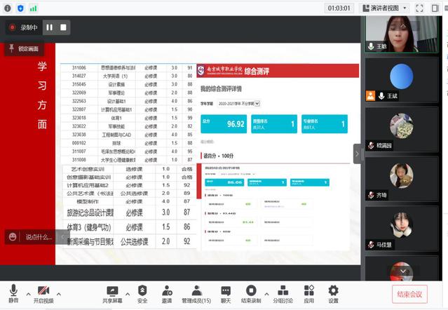Open 分组讨论 breakout rooms
This screenshot has width=448, height=310.
click(283, 293)
